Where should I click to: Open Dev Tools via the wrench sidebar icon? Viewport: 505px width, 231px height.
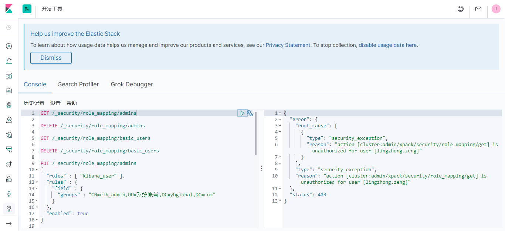coord(9,208)
